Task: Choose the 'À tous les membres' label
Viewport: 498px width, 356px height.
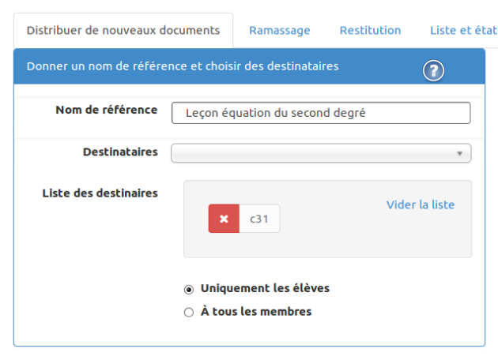Action: pos(256,312)
